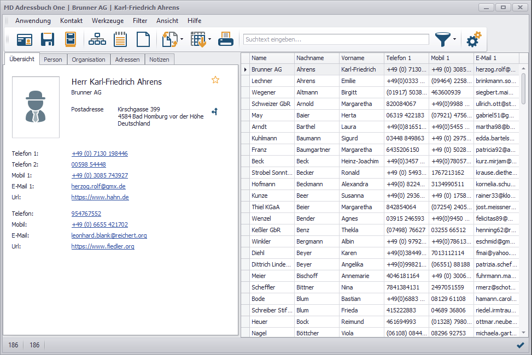
Task: Click the printer icon
Action: (226, 39)
